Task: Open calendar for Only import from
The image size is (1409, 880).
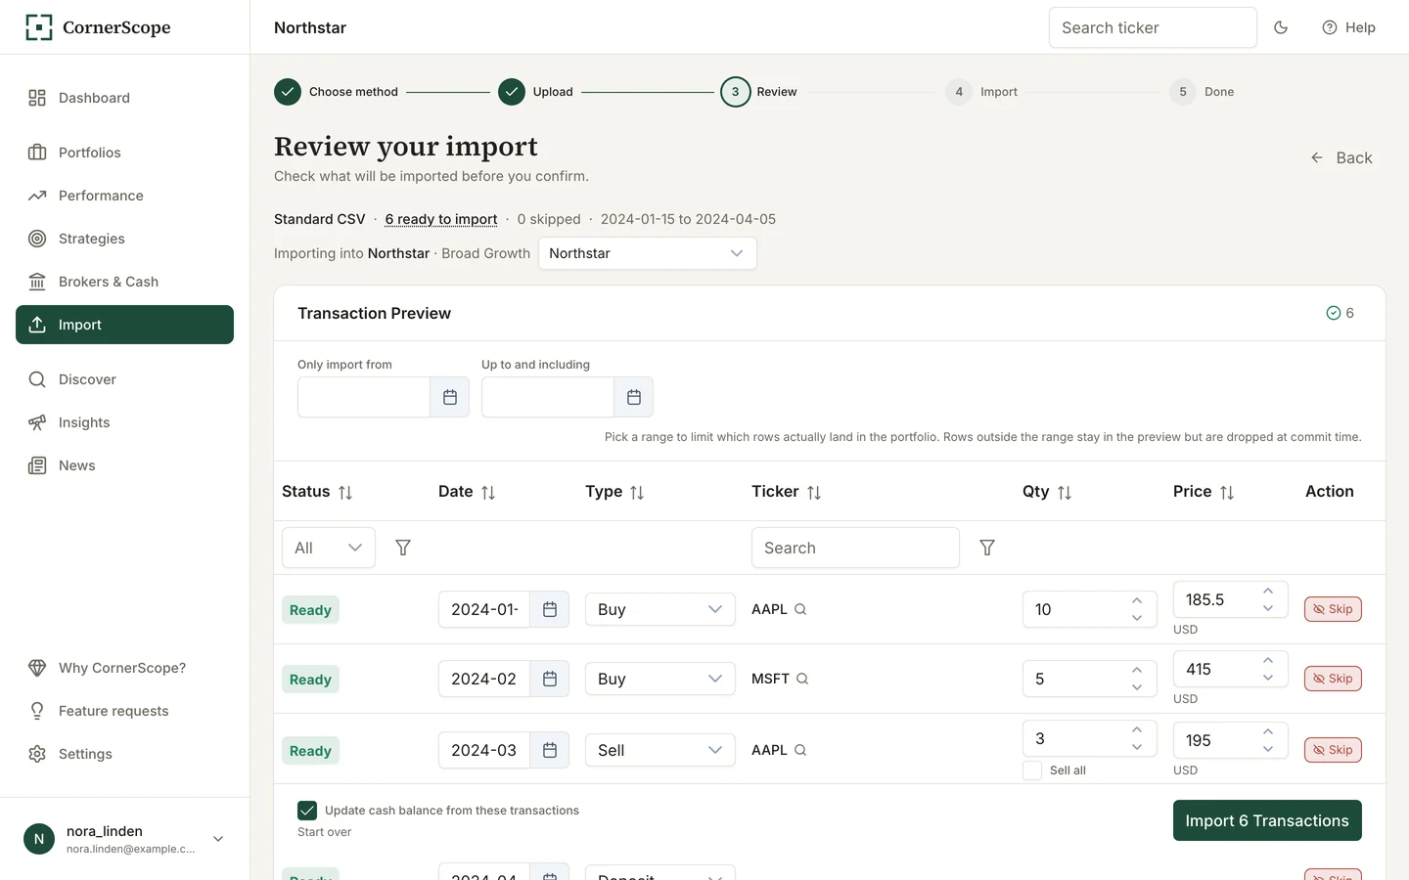Action: [450, 397]
